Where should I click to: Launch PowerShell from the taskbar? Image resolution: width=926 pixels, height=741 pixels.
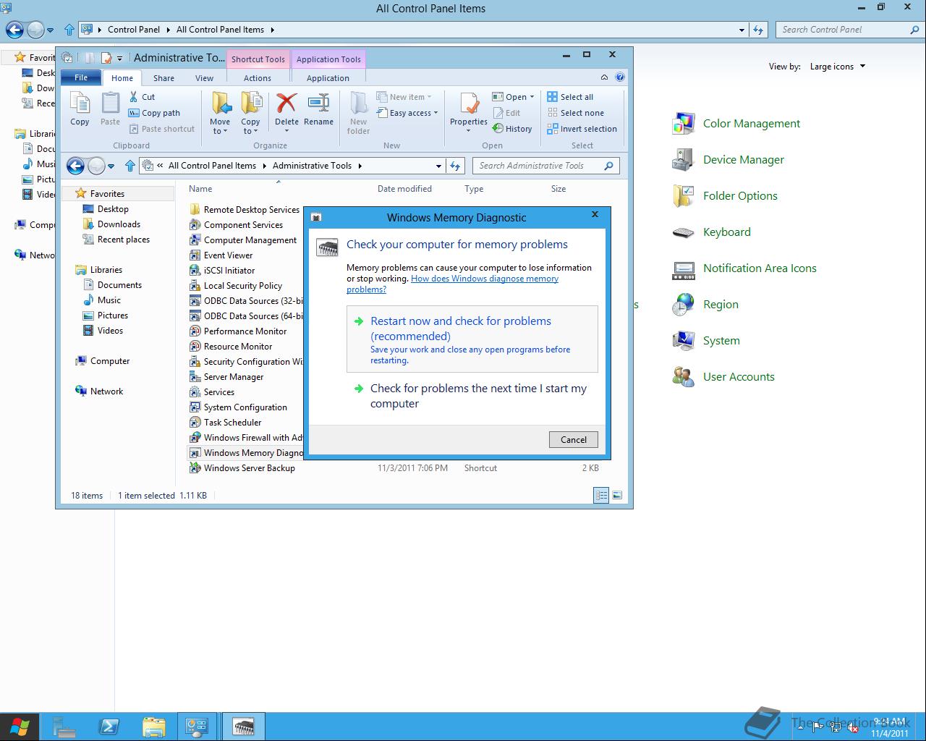tap(109, 727)
